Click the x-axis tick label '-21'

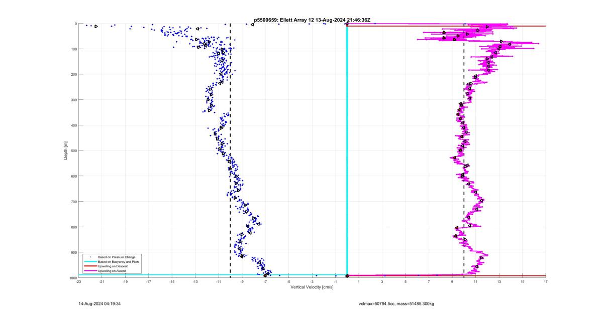pos(102,281)
